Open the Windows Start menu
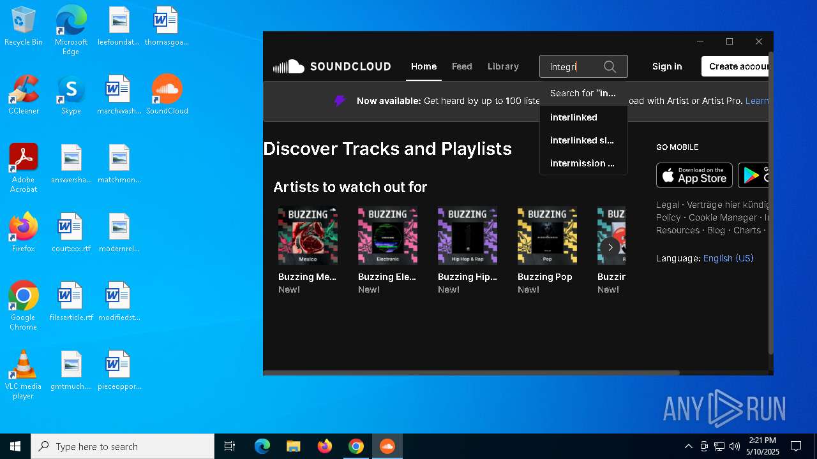Viewport: 817px width, 459px height. pos(15,446)
